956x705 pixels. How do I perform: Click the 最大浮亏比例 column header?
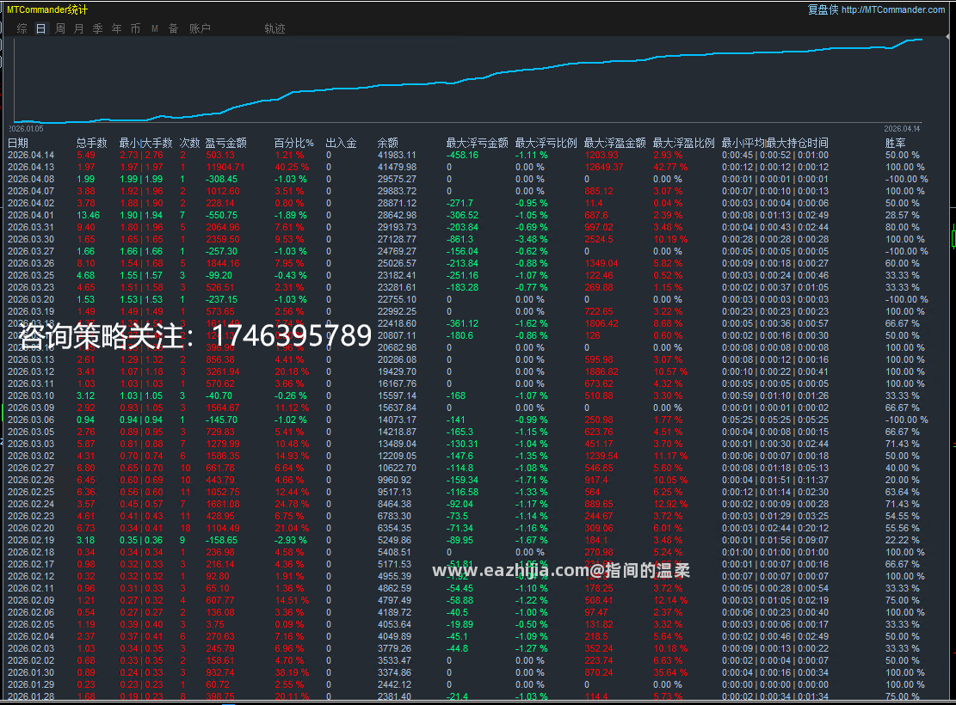[546, 144]
